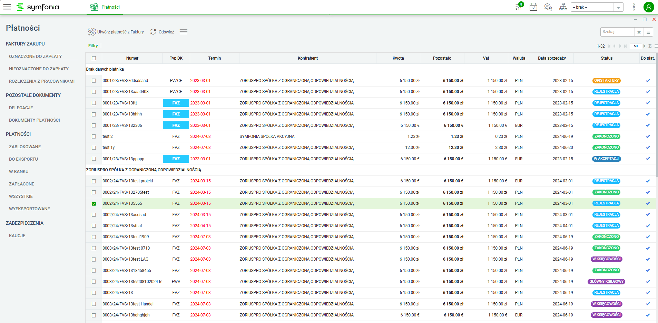
Task: Open the hamburger main menu
Action: point(7,7)
